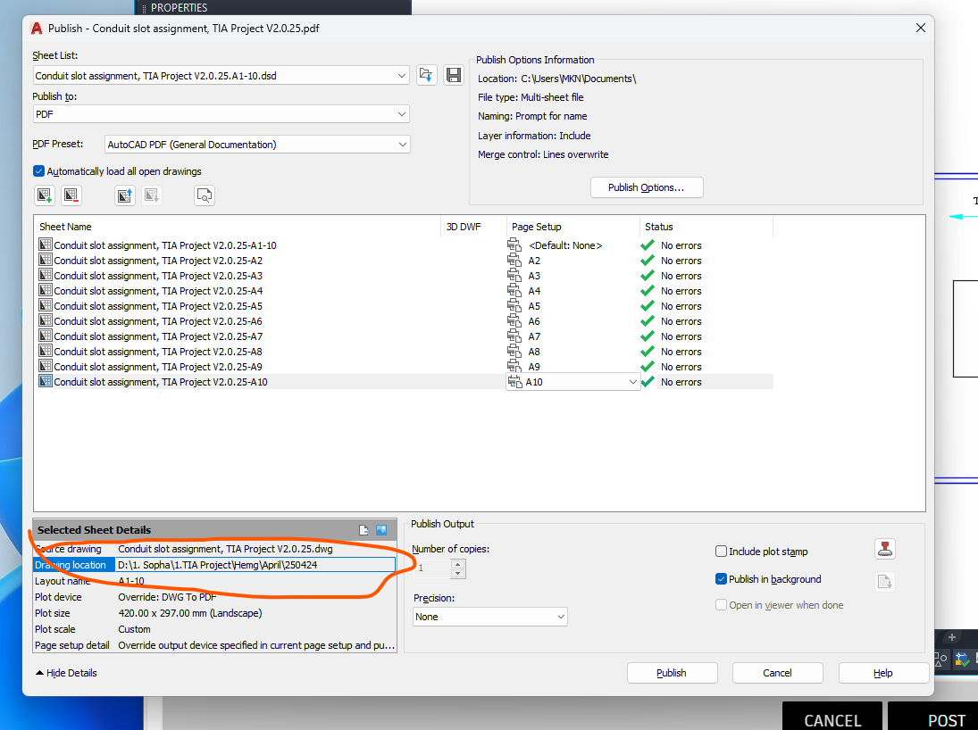This screenshot has height=730, width=978.
Task: Click the 3D DWF column header
Action: tap(473, 227)
